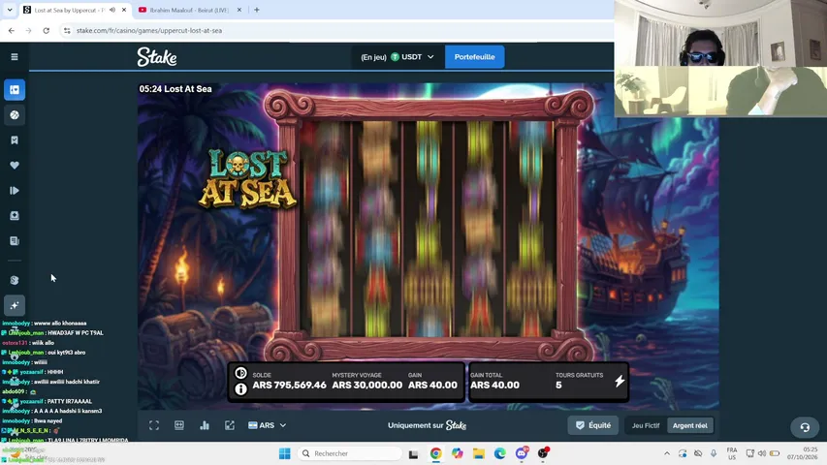Click the document-style sidebar icon
Image resolution: width=827 pixels, height=465 pixels.
click(x=15, y=241)
